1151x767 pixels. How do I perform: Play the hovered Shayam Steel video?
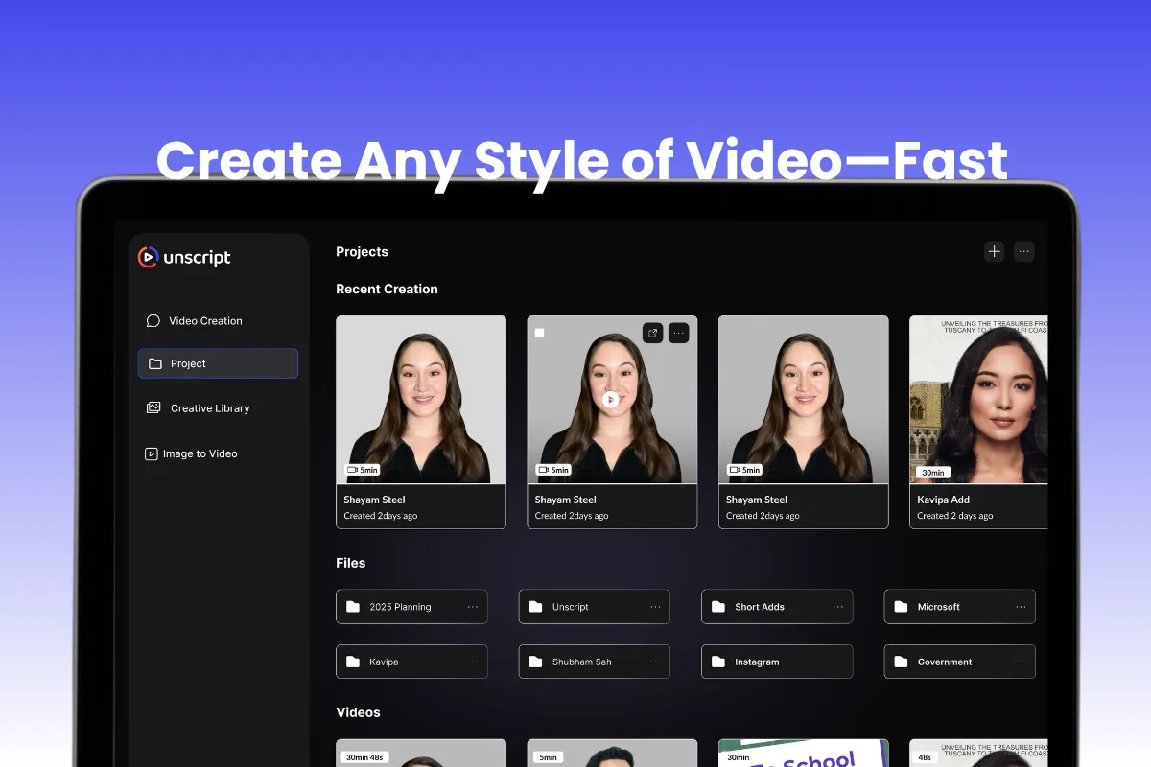point(611,399)
